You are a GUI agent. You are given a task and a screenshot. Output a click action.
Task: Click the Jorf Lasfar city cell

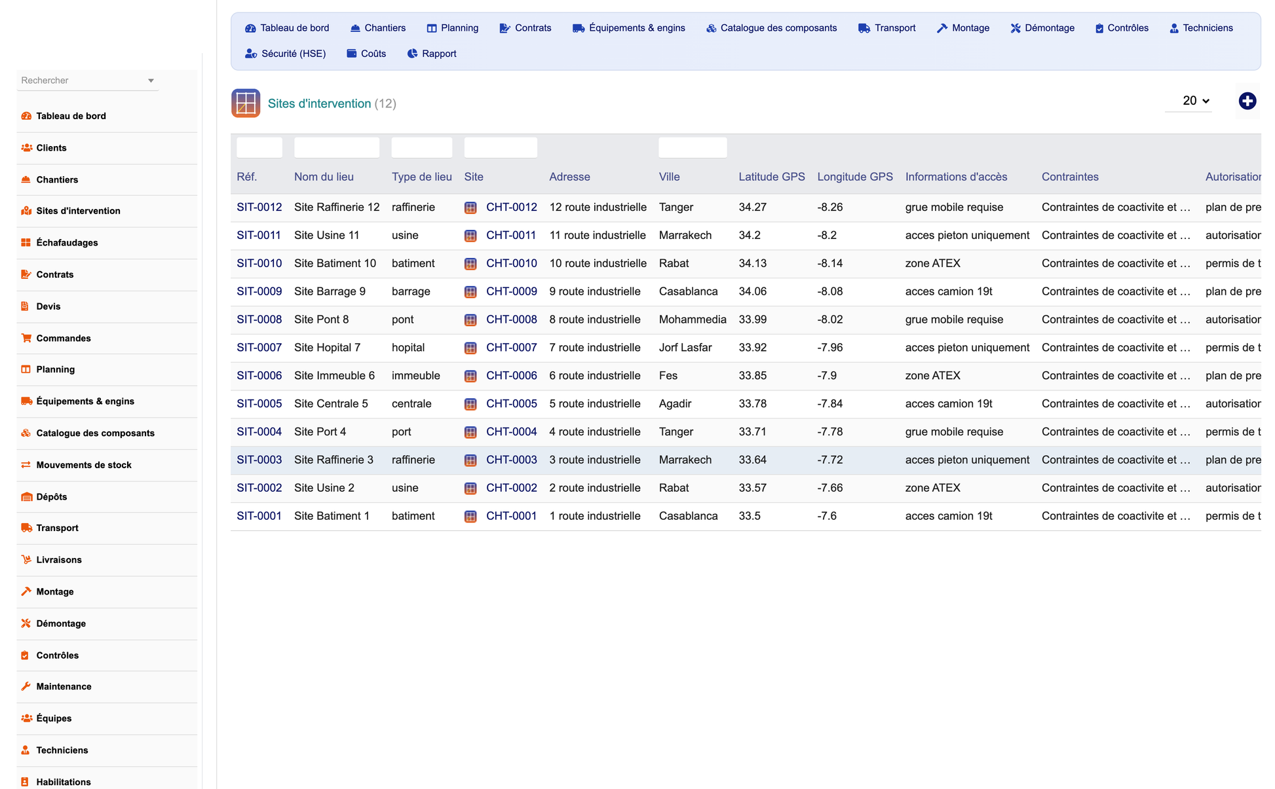(x=685, y=348)
